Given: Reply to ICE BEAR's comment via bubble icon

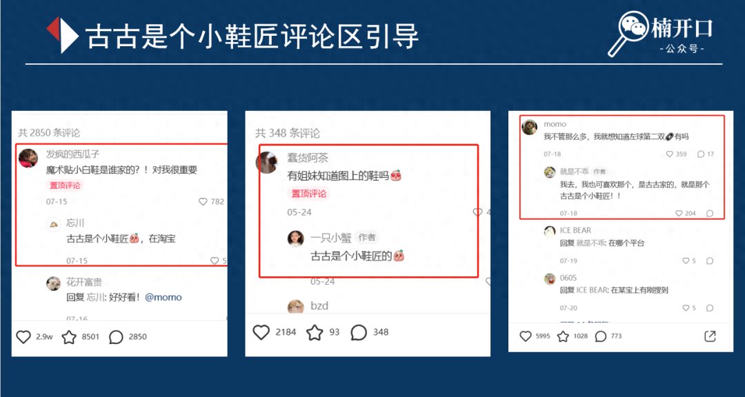Looking at the screenshot, I should [x=710, y=261].
